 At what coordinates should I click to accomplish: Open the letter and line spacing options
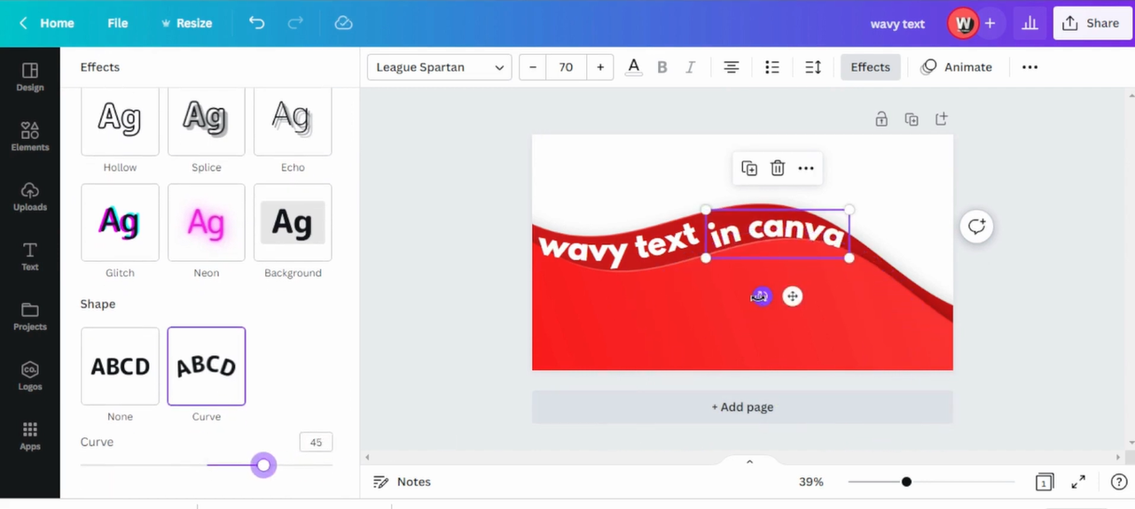[813, 67]
